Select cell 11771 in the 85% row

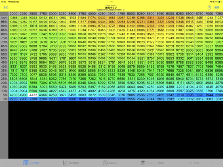[150, 30]
